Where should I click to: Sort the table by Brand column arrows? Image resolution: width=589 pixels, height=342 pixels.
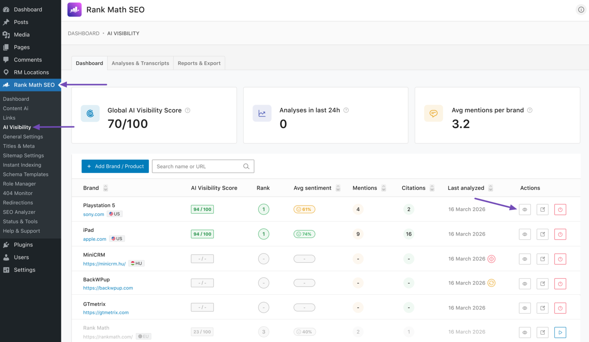click(x=106, y=188)
